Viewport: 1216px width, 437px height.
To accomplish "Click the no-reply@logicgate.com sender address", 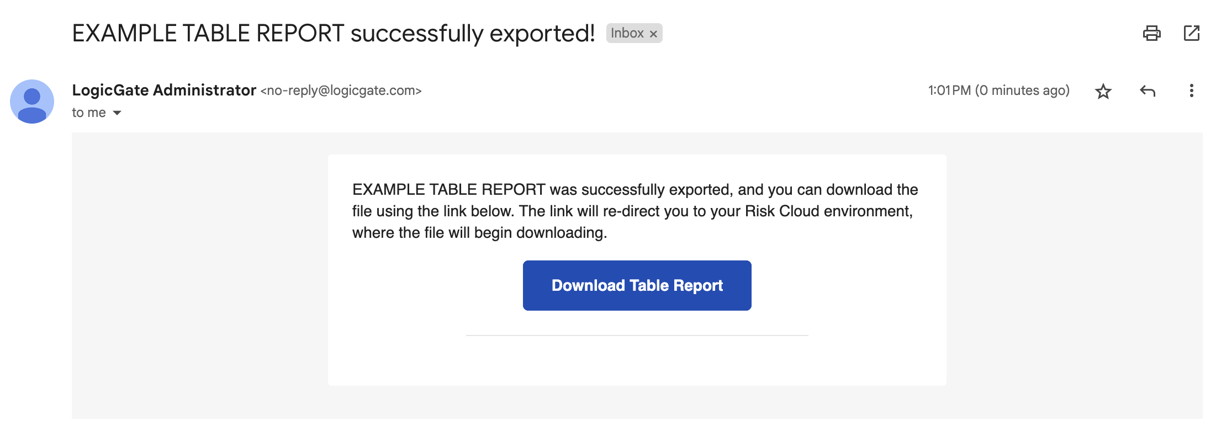I will [x=341, y=90].
